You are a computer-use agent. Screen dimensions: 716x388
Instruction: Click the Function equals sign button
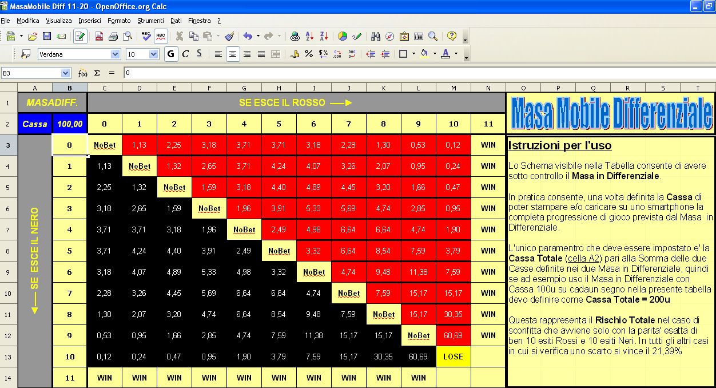pyautogui.click(x=112, y=73)
